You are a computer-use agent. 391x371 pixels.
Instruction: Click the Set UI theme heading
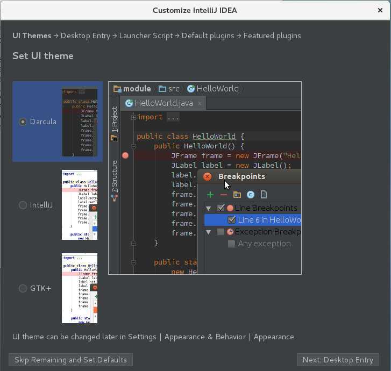point(43,56)
